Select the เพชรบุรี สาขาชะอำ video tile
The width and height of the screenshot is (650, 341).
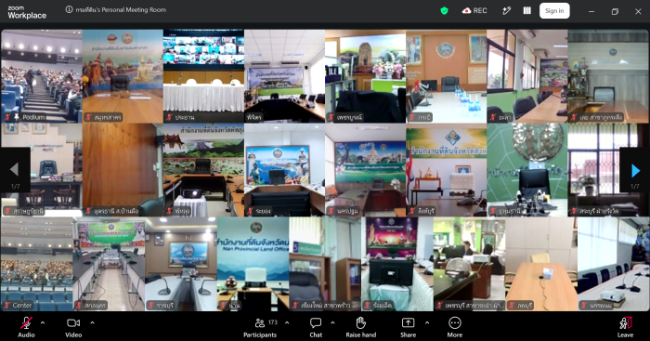pos(470,264)
